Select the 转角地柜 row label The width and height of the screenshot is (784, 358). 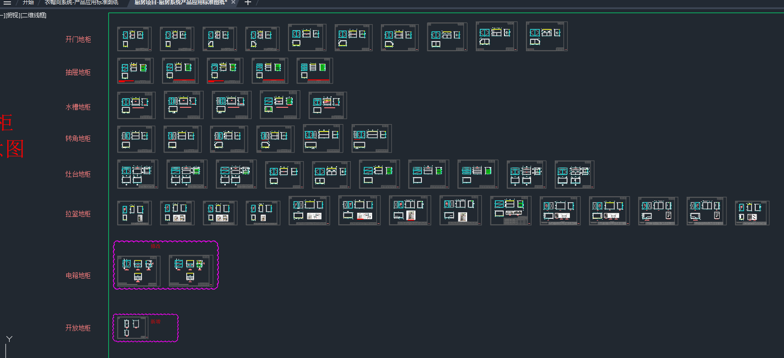pyautogui.click(x=78, y=139)
